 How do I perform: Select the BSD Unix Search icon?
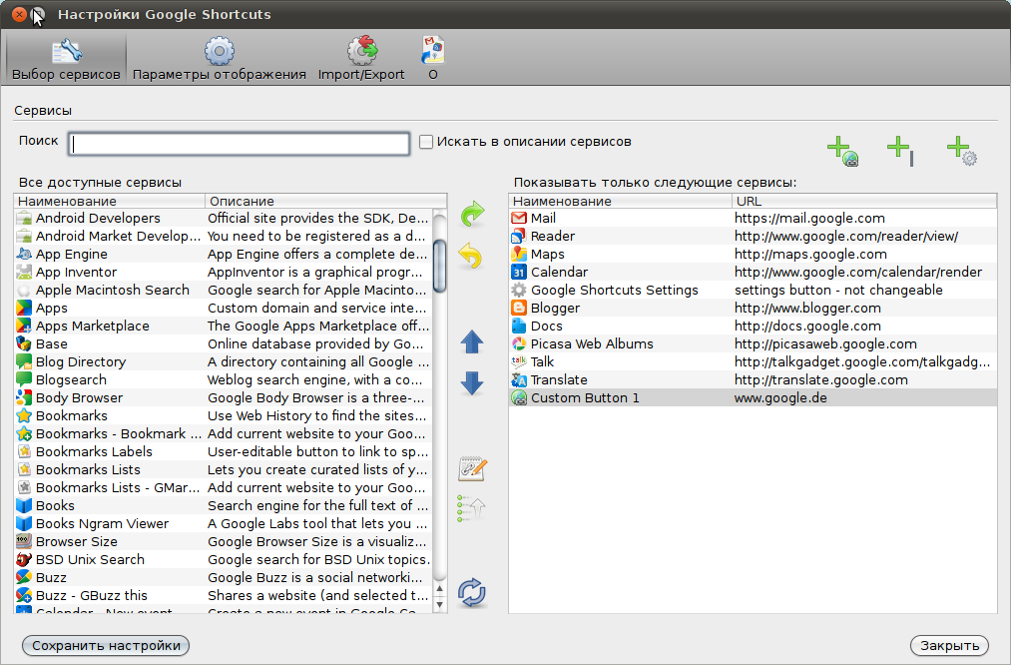24,560
